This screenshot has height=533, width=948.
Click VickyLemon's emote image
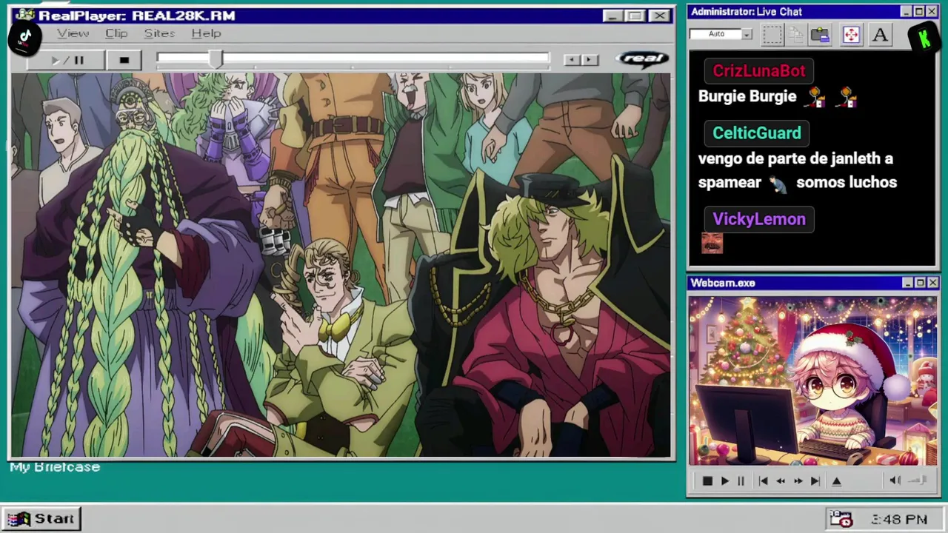pos(712,243)
